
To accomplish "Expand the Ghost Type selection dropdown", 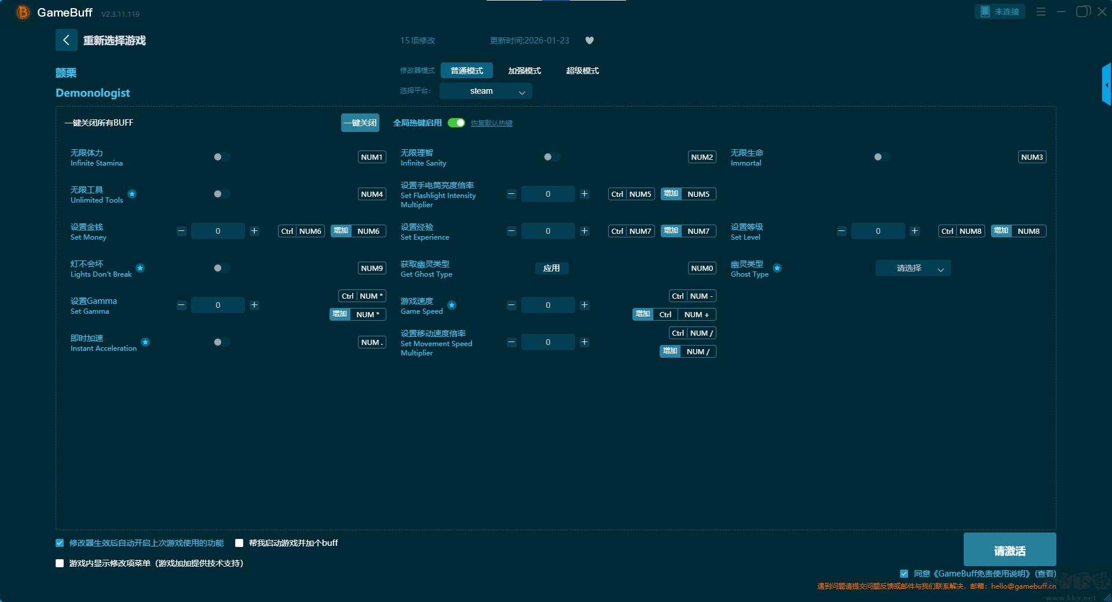I will point(913,268).
